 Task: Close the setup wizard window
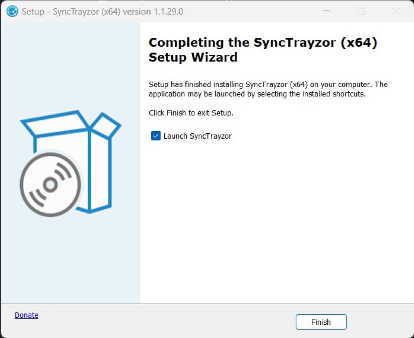(396, 11)
